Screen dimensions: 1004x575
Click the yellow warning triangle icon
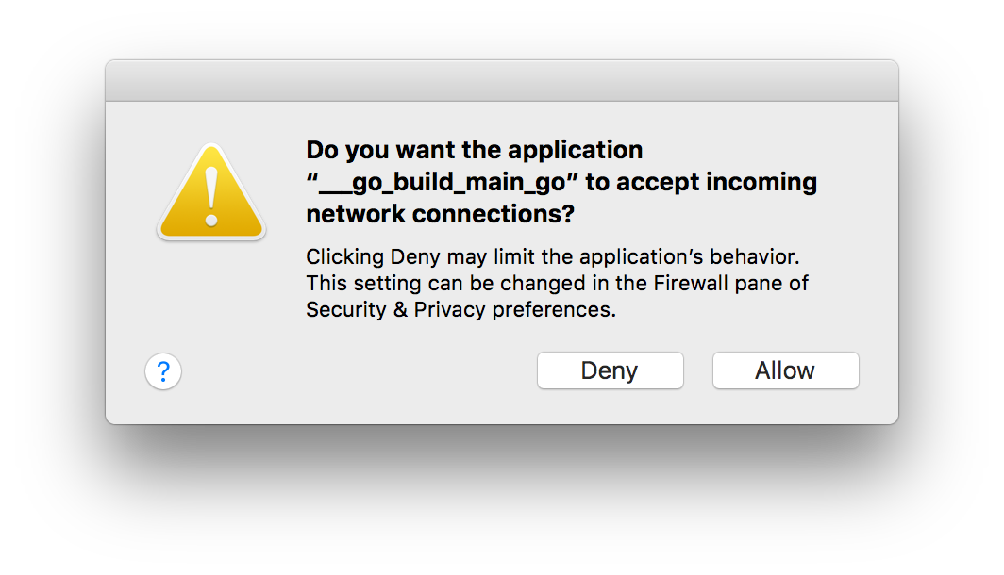pos(211,191)
